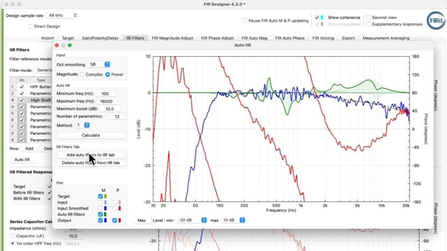Click the blue Input Smoothed magnitude swatch
This screenshot has height=251, width=447.
tap(105, 208)
